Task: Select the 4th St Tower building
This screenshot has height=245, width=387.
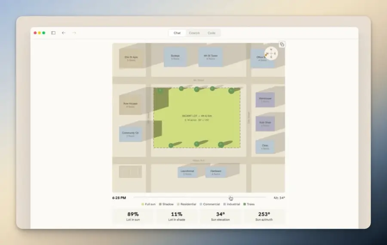Action: point(211,57)
